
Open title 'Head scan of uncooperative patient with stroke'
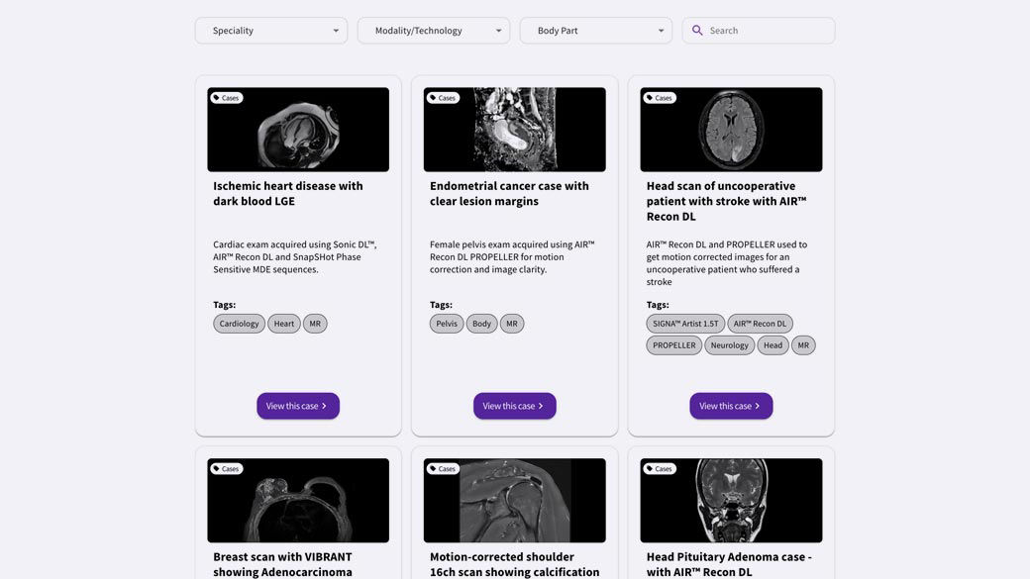tap(727, 201)
